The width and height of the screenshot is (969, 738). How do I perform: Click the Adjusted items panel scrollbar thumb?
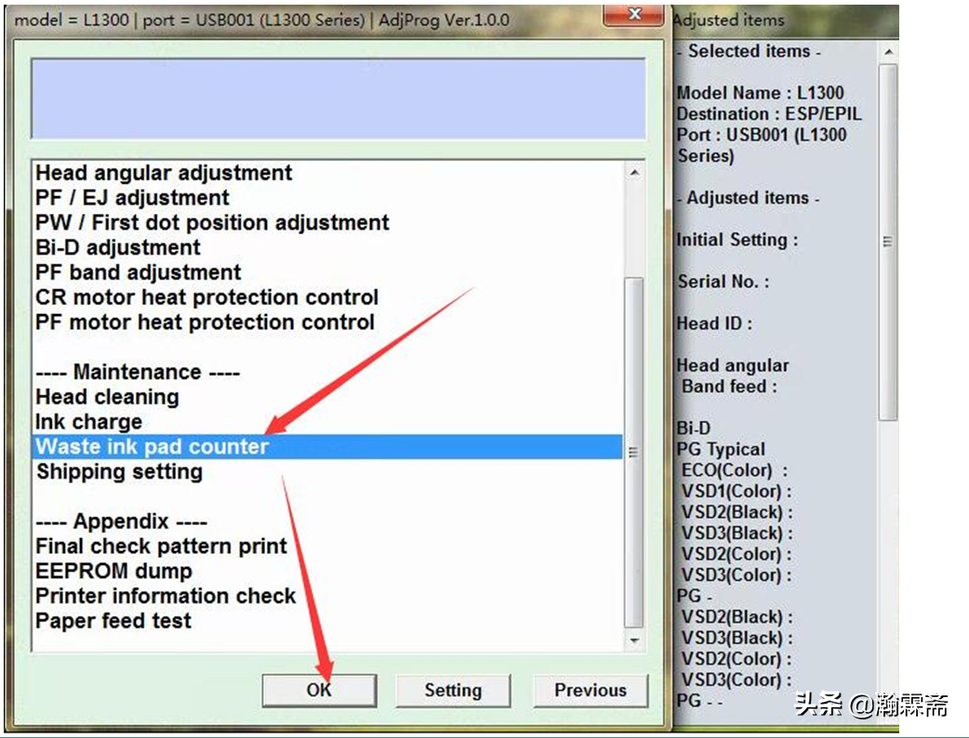click(888, 242)
